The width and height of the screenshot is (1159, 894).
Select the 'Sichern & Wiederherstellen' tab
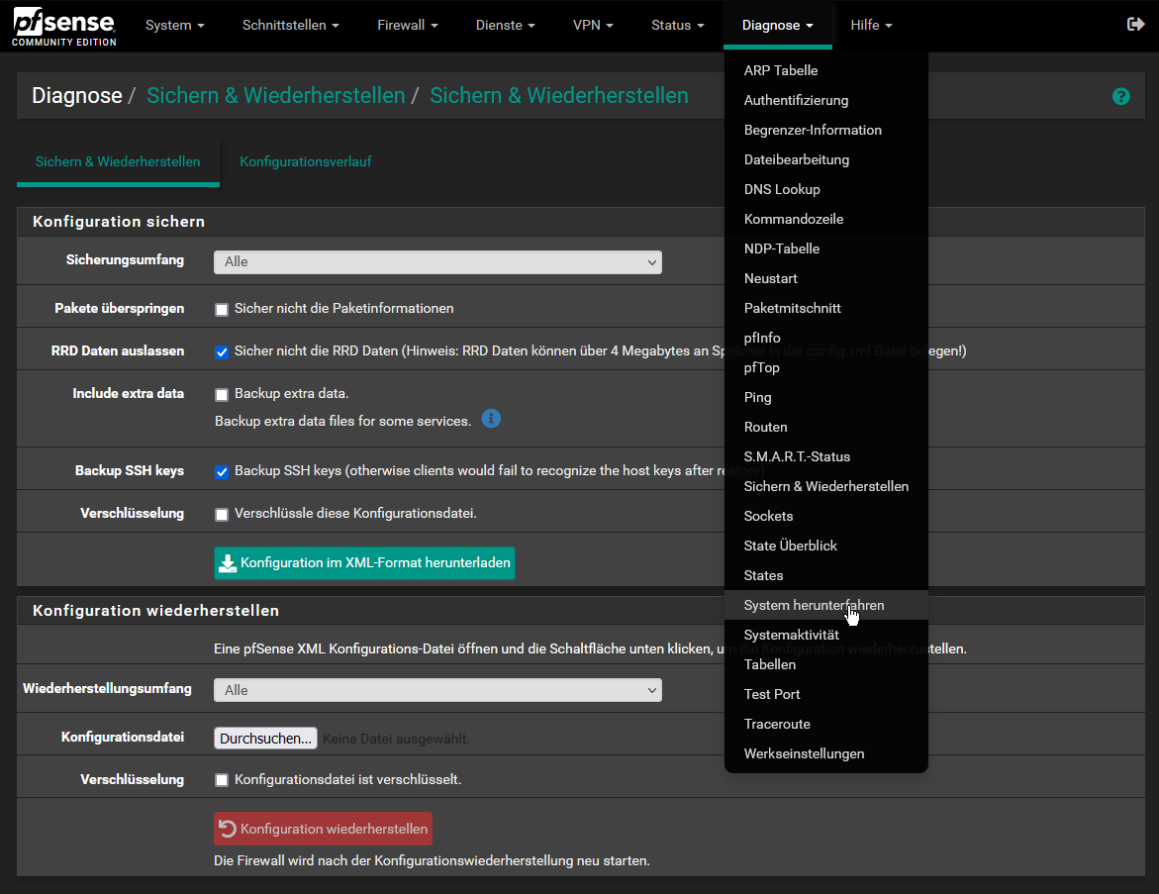(x=118, y=161)
